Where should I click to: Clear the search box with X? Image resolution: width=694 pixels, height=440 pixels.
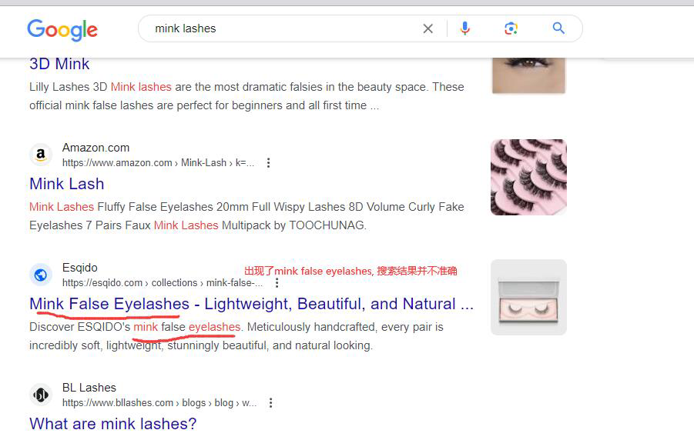(x=427, y=28)
